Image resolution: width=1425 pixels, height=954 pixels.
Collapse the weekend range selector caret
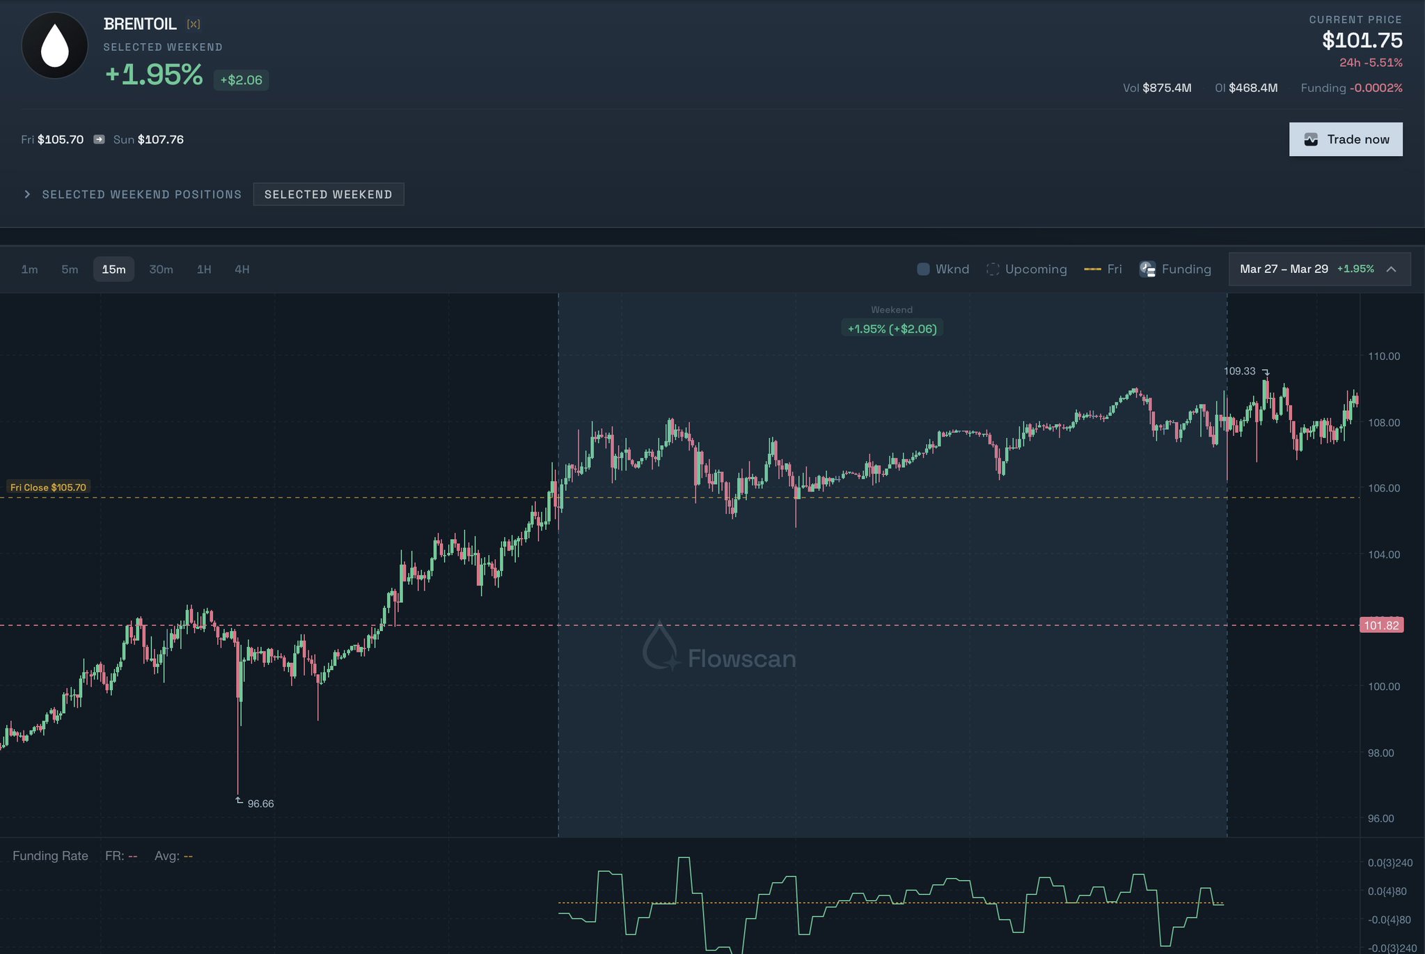click(1391, 269)
